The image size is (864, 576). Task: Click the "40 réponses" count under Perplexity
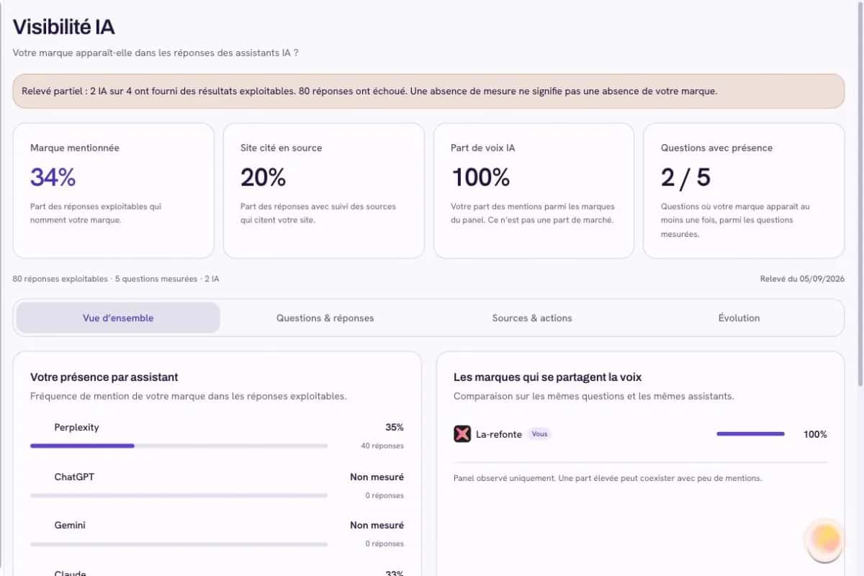382,446
